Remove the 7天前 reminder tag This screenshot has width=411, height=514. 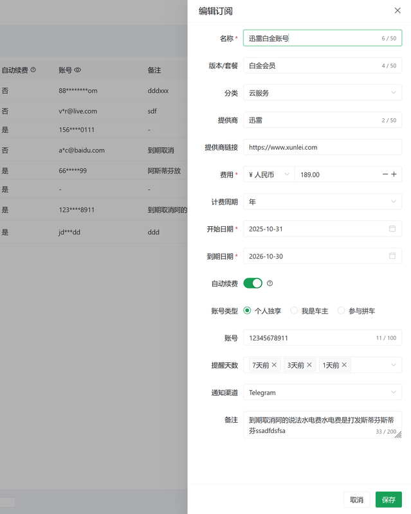click(274, 365)
